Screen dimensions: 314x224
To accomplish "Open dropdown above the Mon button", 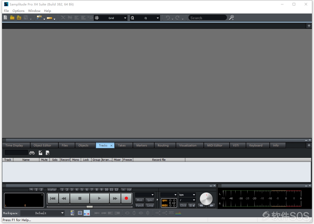I will 145,195.
